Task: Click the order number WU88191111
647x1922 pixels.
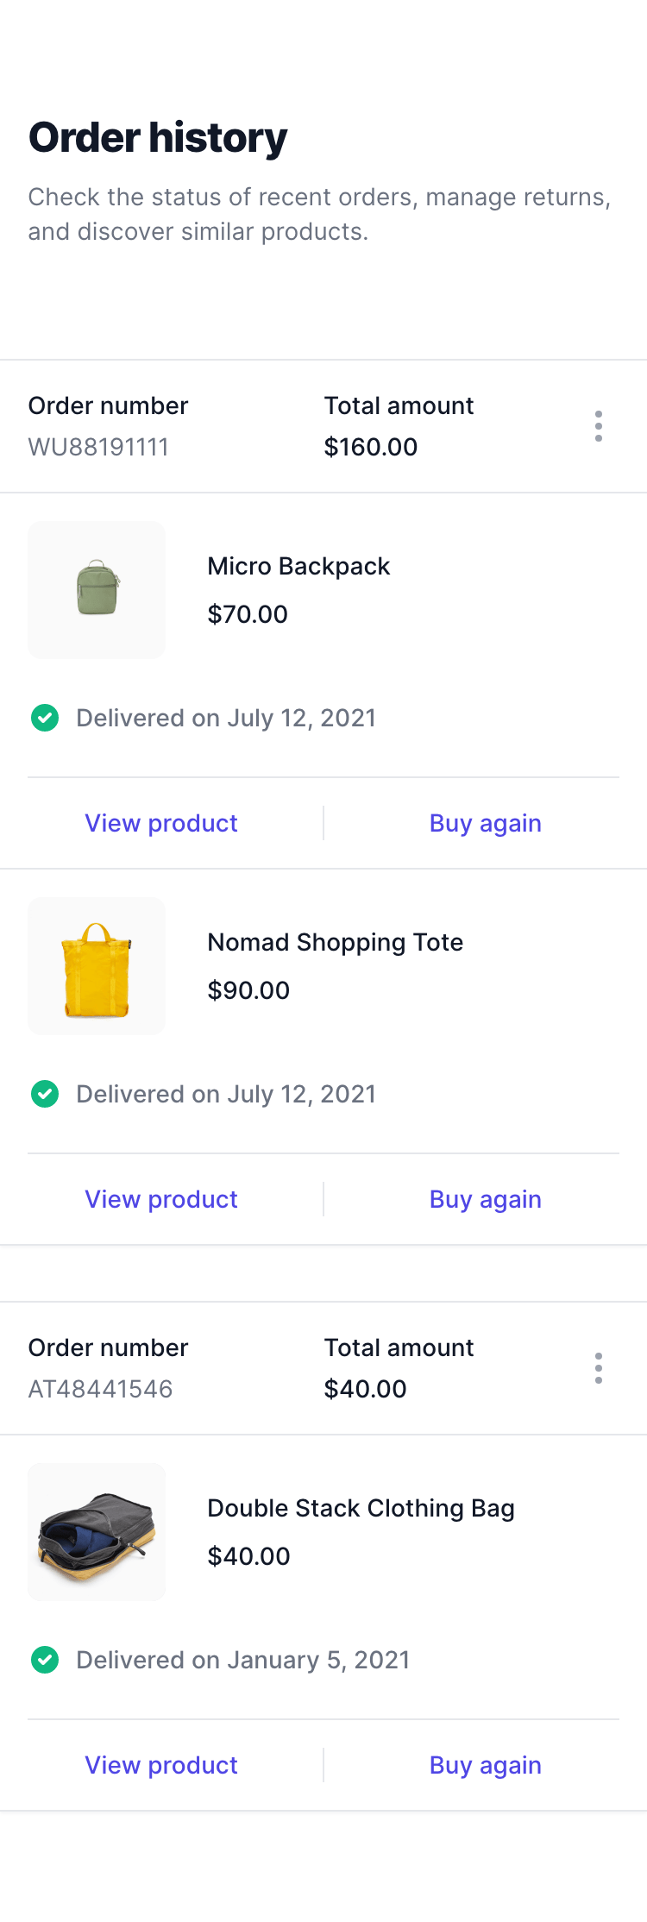Action: pos(98,447)
